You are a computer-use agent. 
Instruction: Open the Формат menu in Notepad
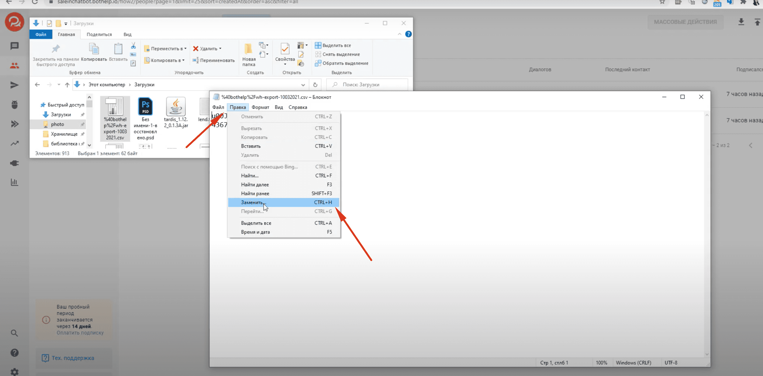tap(260, 107)
